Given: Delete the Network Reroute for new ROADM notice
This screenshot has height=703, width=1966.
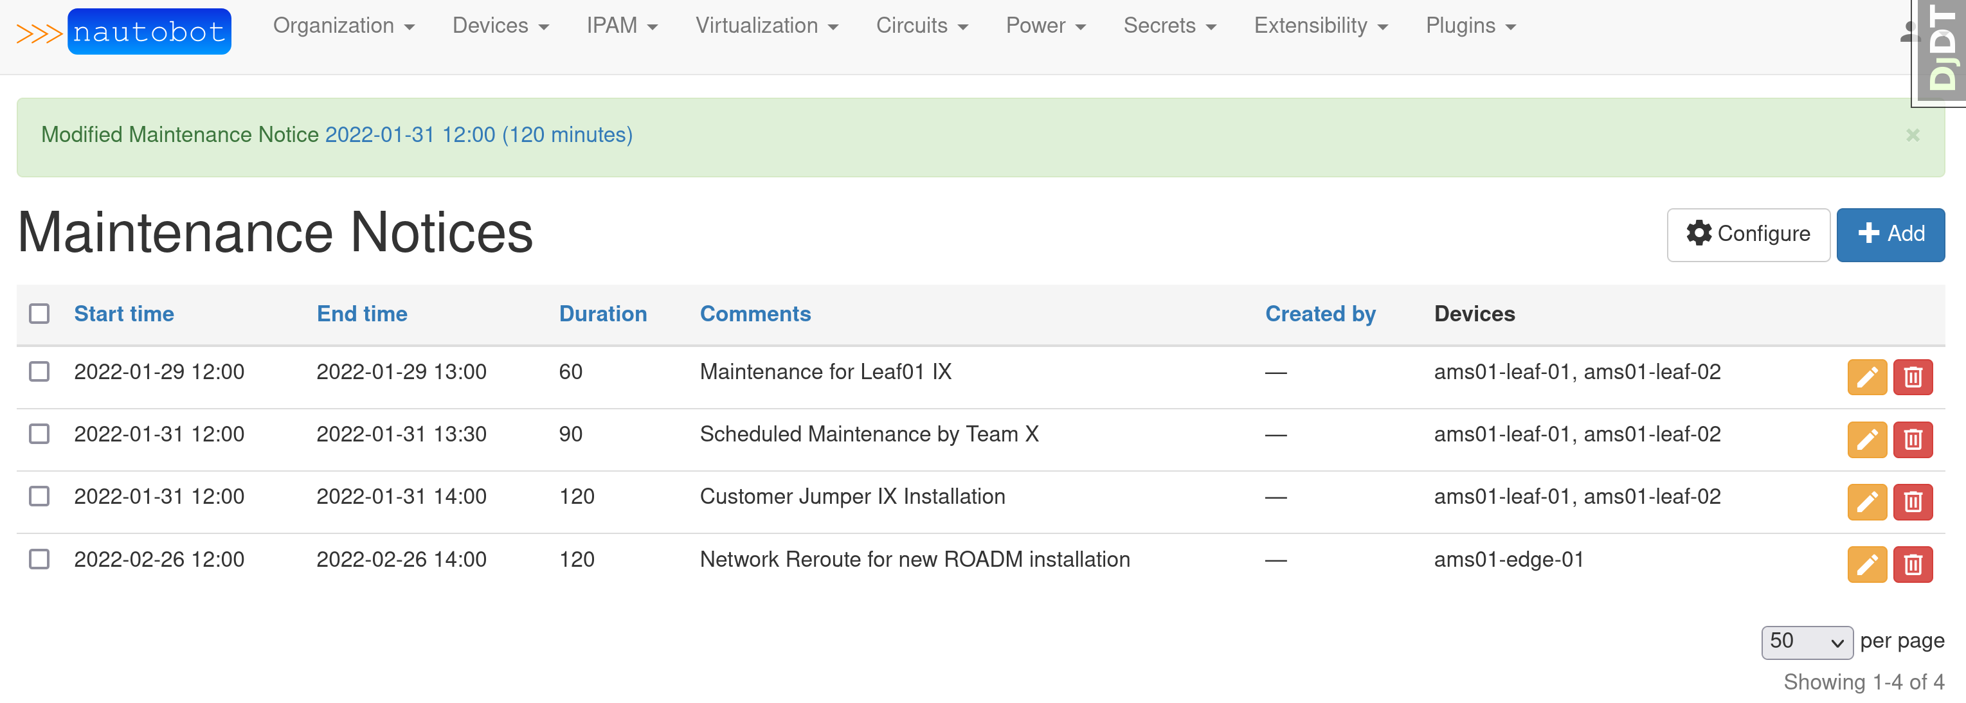Looking at the screenshot, I should [1913, 564].
